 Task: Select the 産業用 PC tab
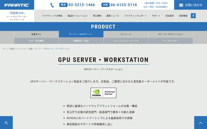pos(36,34)
